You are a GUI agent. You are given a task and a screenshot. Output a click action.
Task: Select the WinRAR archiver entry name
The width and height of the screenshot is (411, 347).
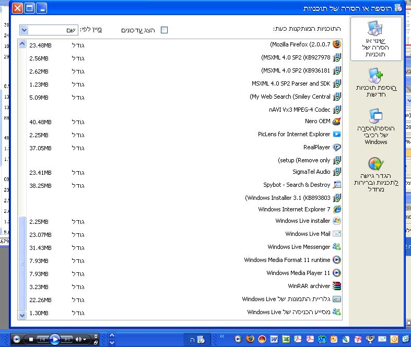click(309, 286)
